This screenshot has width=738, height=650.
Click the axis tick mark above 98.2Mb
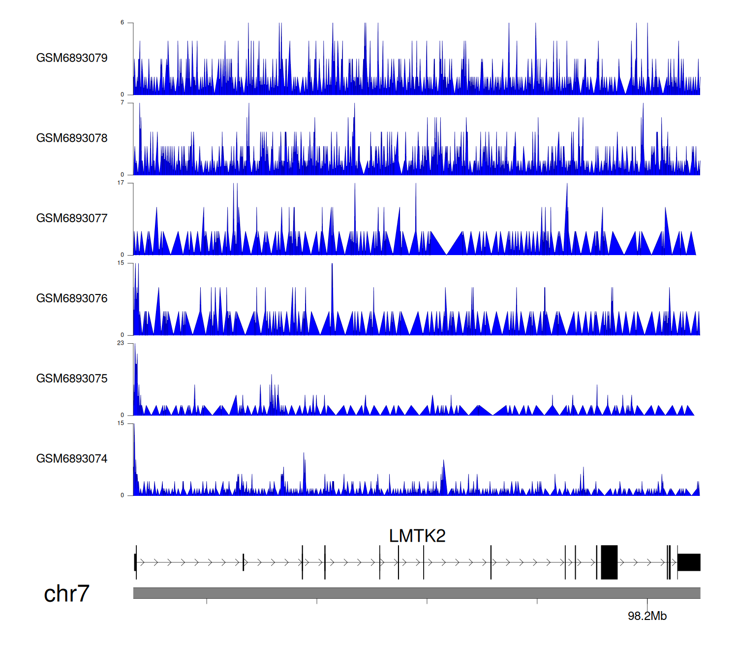[x=647, y=602]
